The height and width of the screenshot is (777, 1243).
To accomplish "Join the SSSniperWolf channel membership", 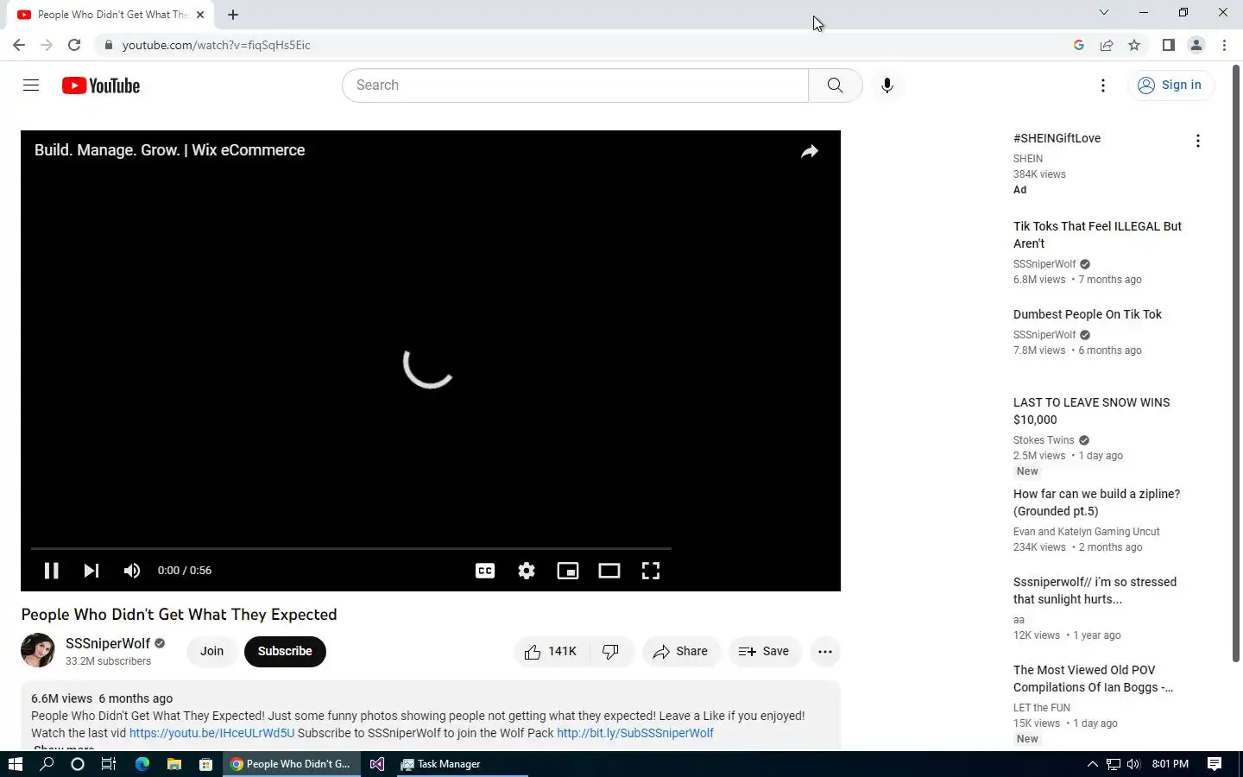I will coord(211,651).
